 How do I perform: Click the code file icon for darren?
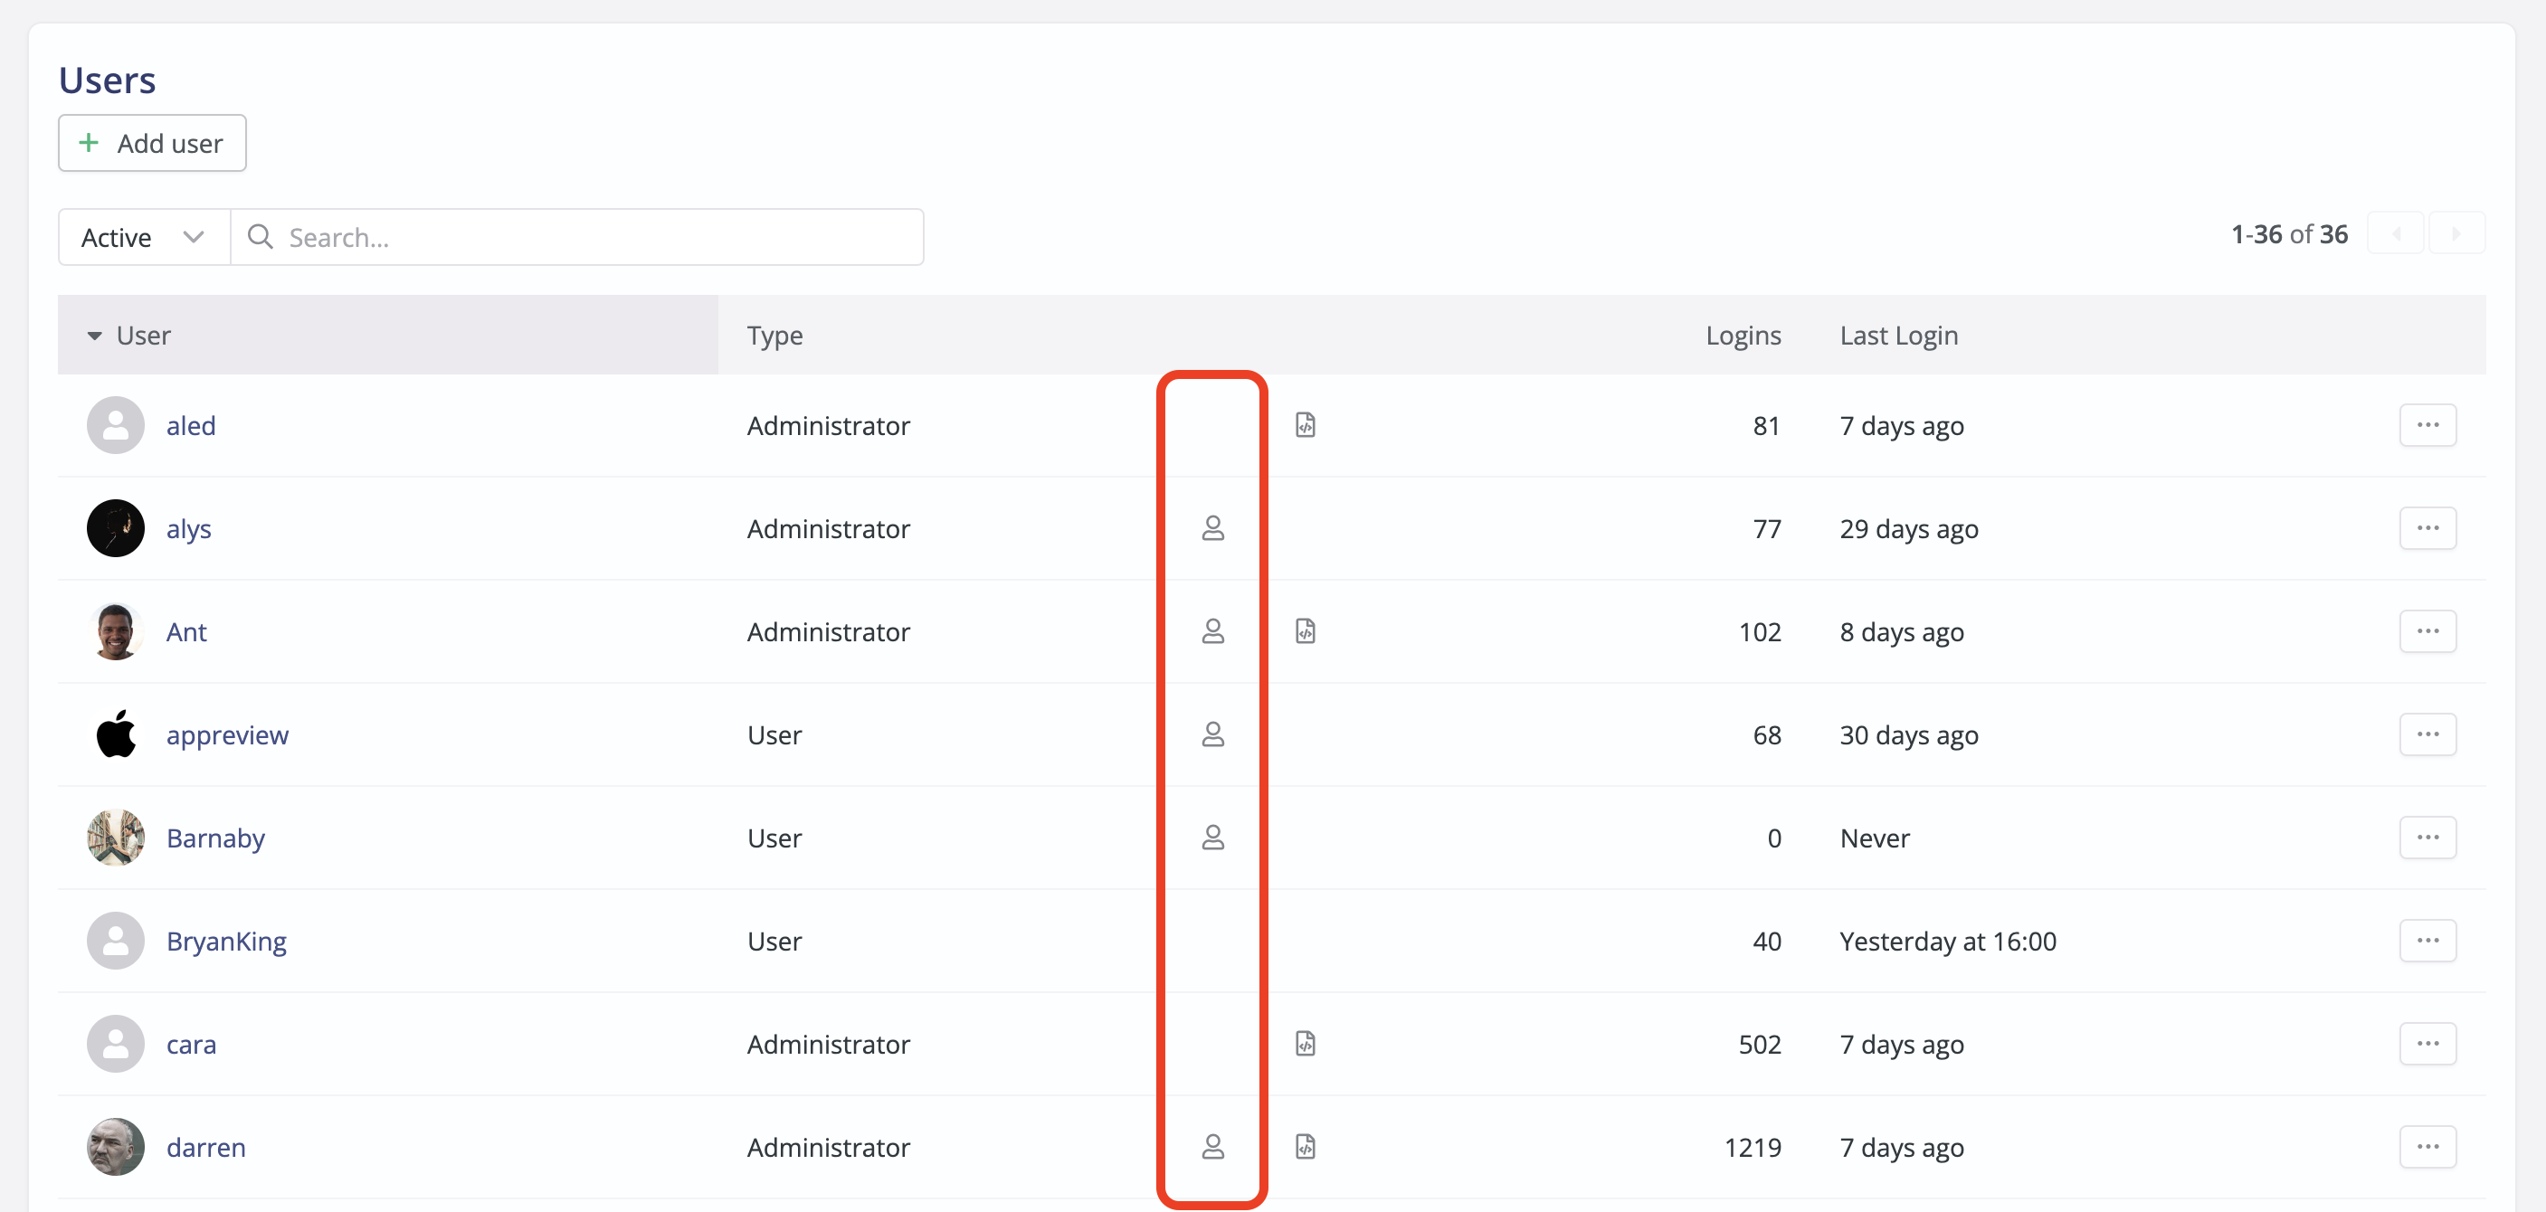(1306, 1147)
